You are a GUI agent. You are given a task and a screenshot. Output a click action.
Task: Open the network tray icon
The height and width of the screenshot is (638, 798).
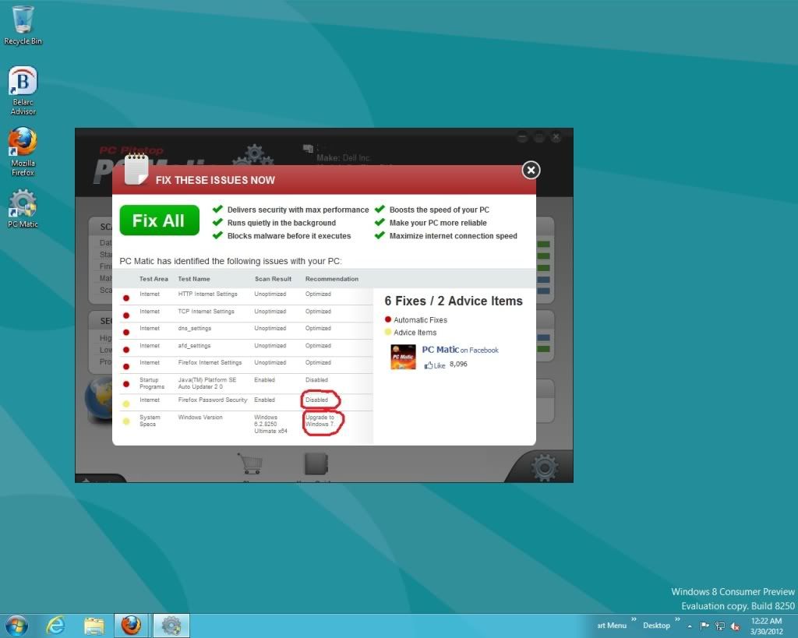coord(719,626)
